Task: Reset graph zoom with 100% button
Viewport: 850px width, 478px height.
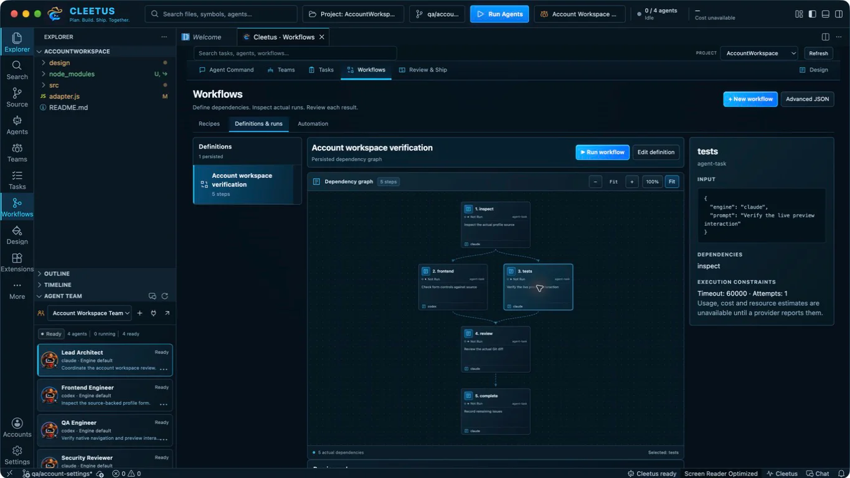Action: [x=652, y=182]
